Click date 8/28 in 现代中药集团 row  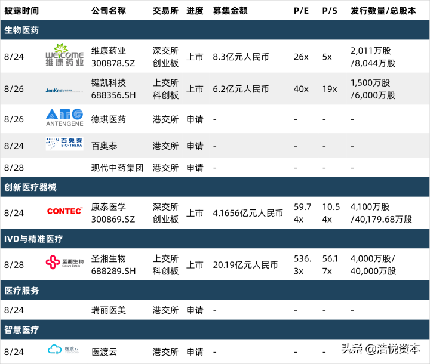tap(14, 168)
